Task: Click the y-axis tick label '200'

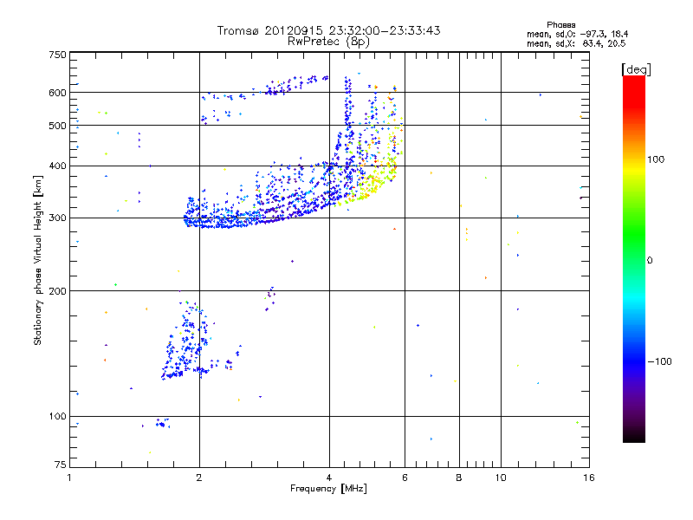Action: [x=58, y=291]
